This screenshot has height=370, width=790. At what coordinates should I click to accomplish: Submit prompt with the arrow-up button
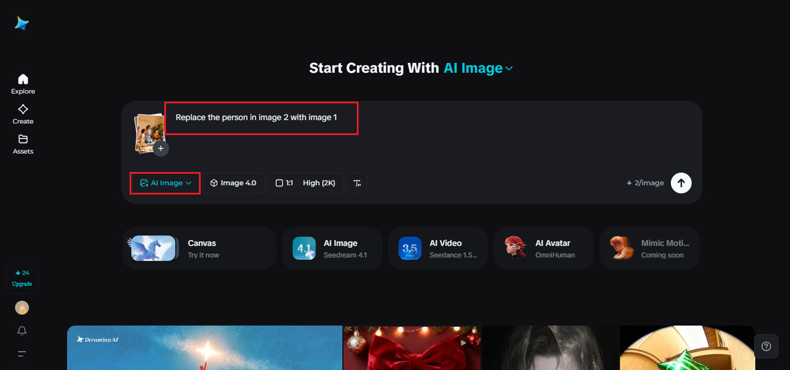pos(681,183)
